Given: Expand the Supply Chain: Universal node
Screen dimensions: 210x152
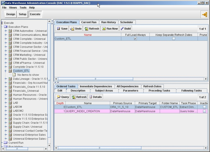Looking at the screenshot, I should tap(6, 127).
